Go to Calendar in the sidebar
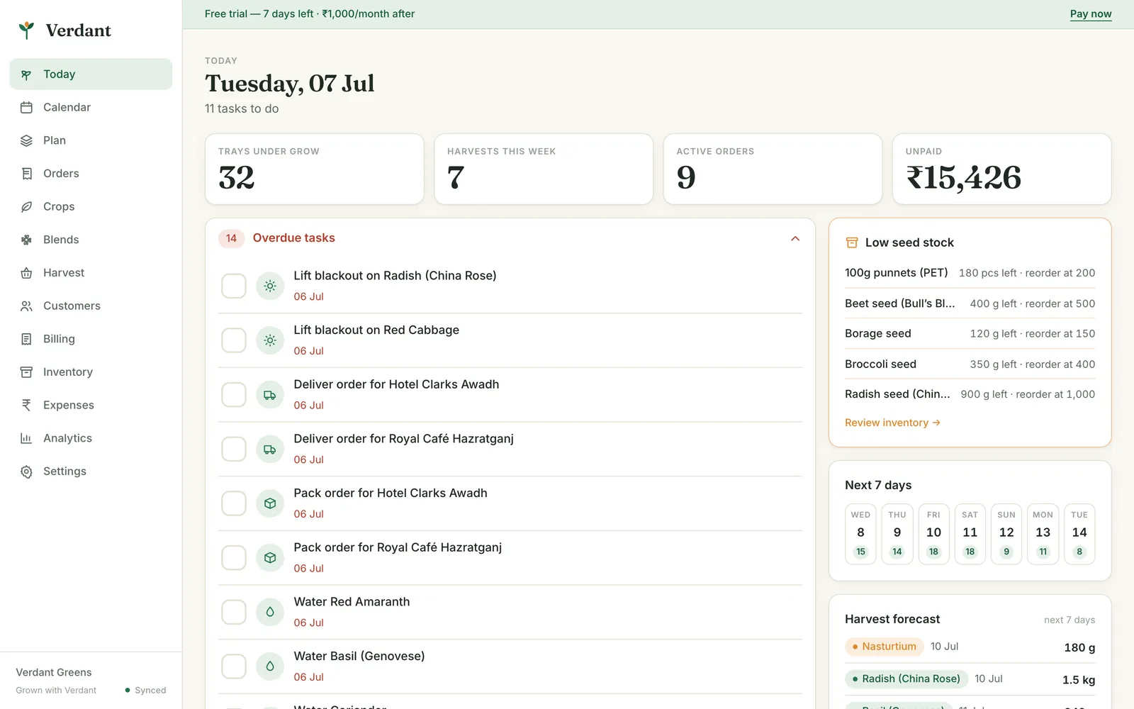1134x709 pixels. tap(91, 108)
